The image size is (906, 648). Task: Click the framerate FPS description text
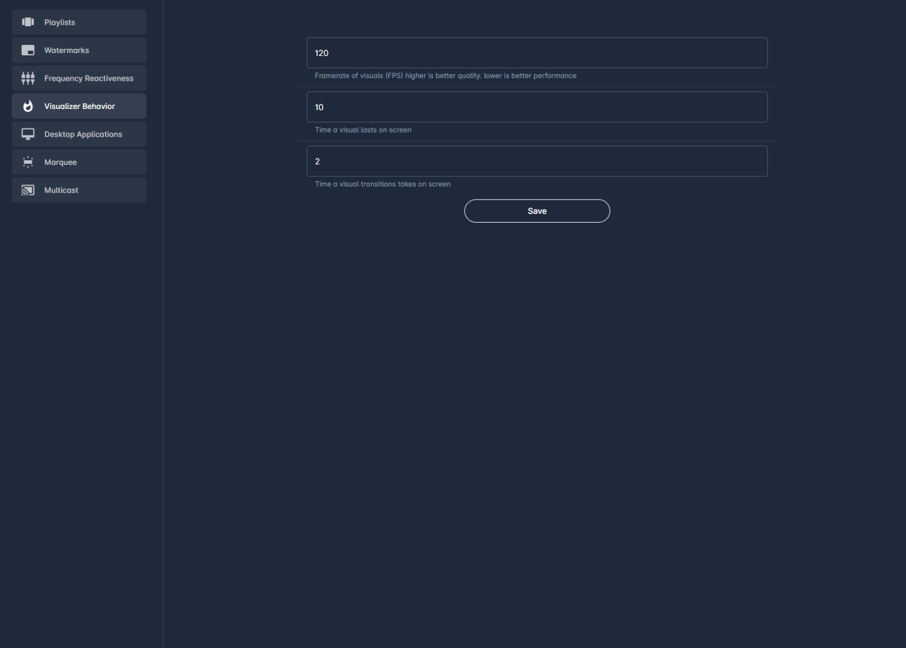[445, 76]
